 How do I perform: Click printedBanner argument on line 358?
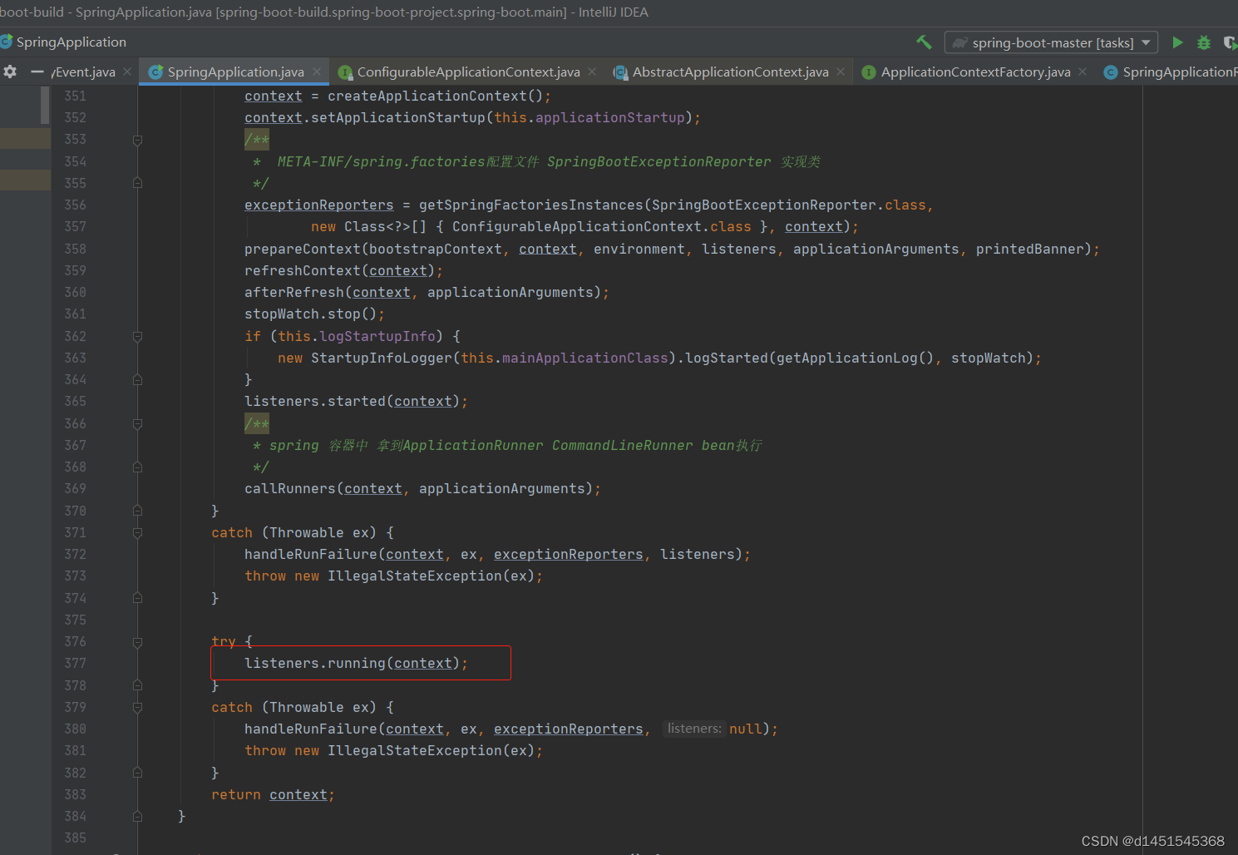[x=1030, y=249]
